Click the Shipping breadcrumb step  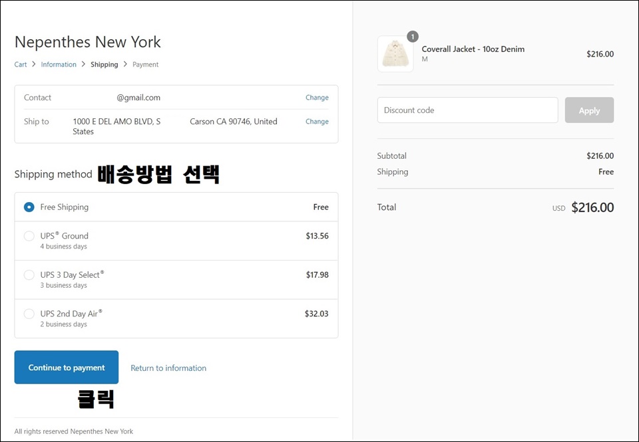[x=105, y=64]
